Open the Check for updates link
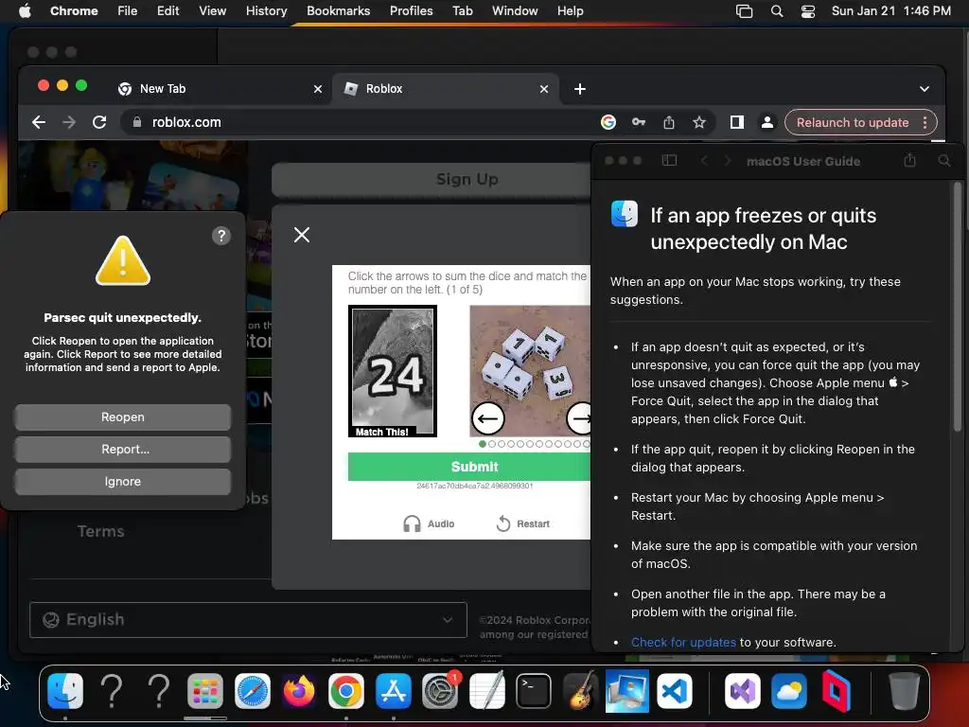969x727 pixels. 683,643
